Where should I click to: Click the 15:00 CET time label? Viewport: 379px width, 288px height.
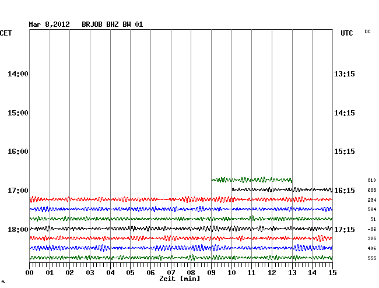(18, 113)
